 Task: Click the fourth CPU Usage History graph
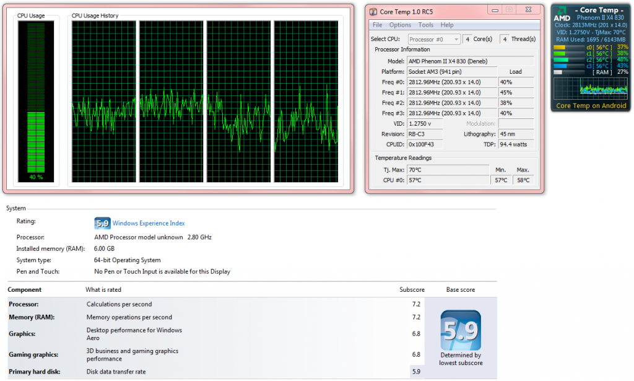point(306,102)
